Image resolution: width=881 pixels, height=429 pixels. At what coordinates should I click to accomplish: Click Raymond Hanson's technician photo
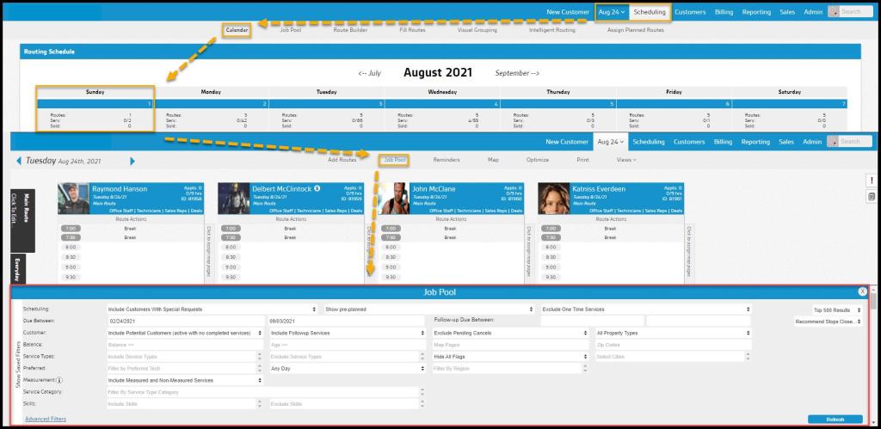73,198
